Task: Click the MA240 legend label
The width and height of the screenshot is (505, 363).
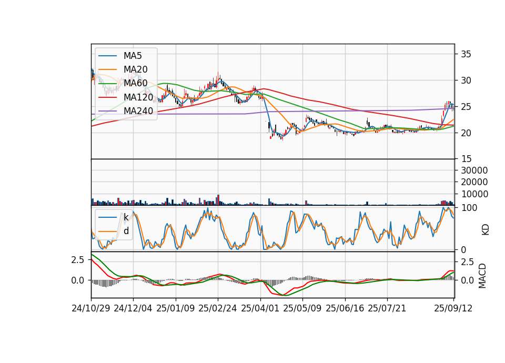Action: [x=138, y=111]
